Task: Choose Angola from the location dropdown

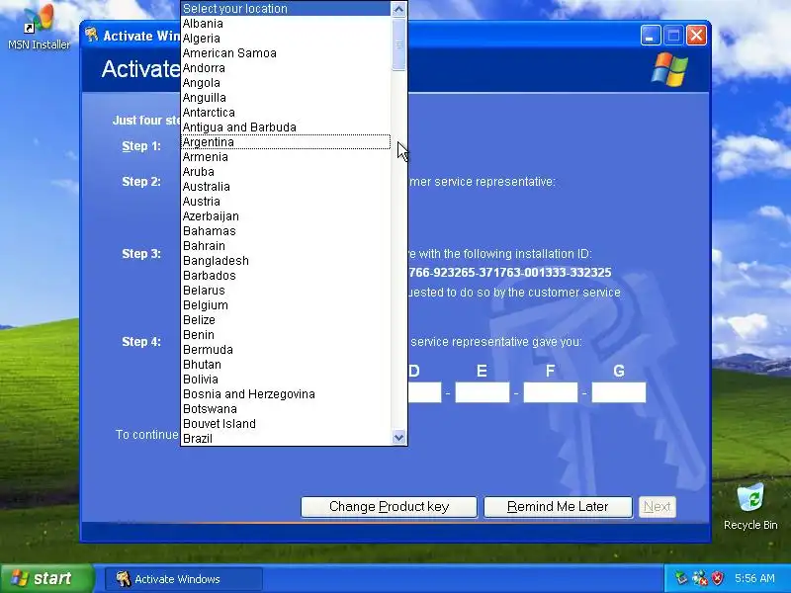Action: click(x=286, y=83)
